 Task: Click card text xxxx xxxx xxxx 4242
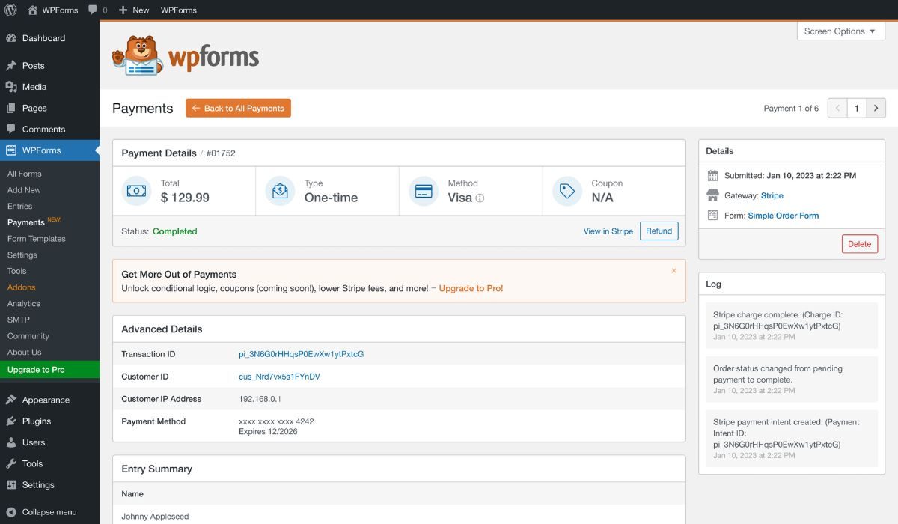pyautogui.click(x=276, y=421)
